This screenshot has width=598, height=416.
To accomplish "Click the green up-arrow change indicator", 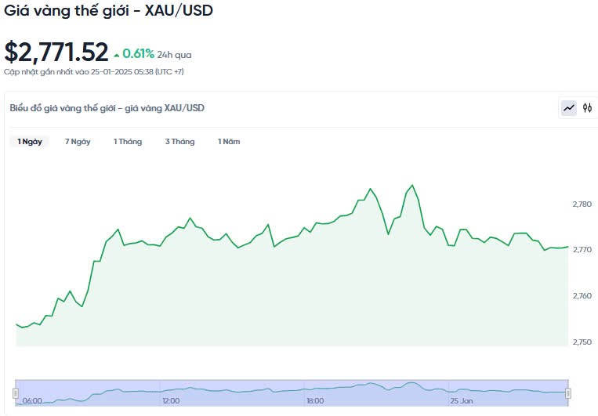I will point(117,55).
